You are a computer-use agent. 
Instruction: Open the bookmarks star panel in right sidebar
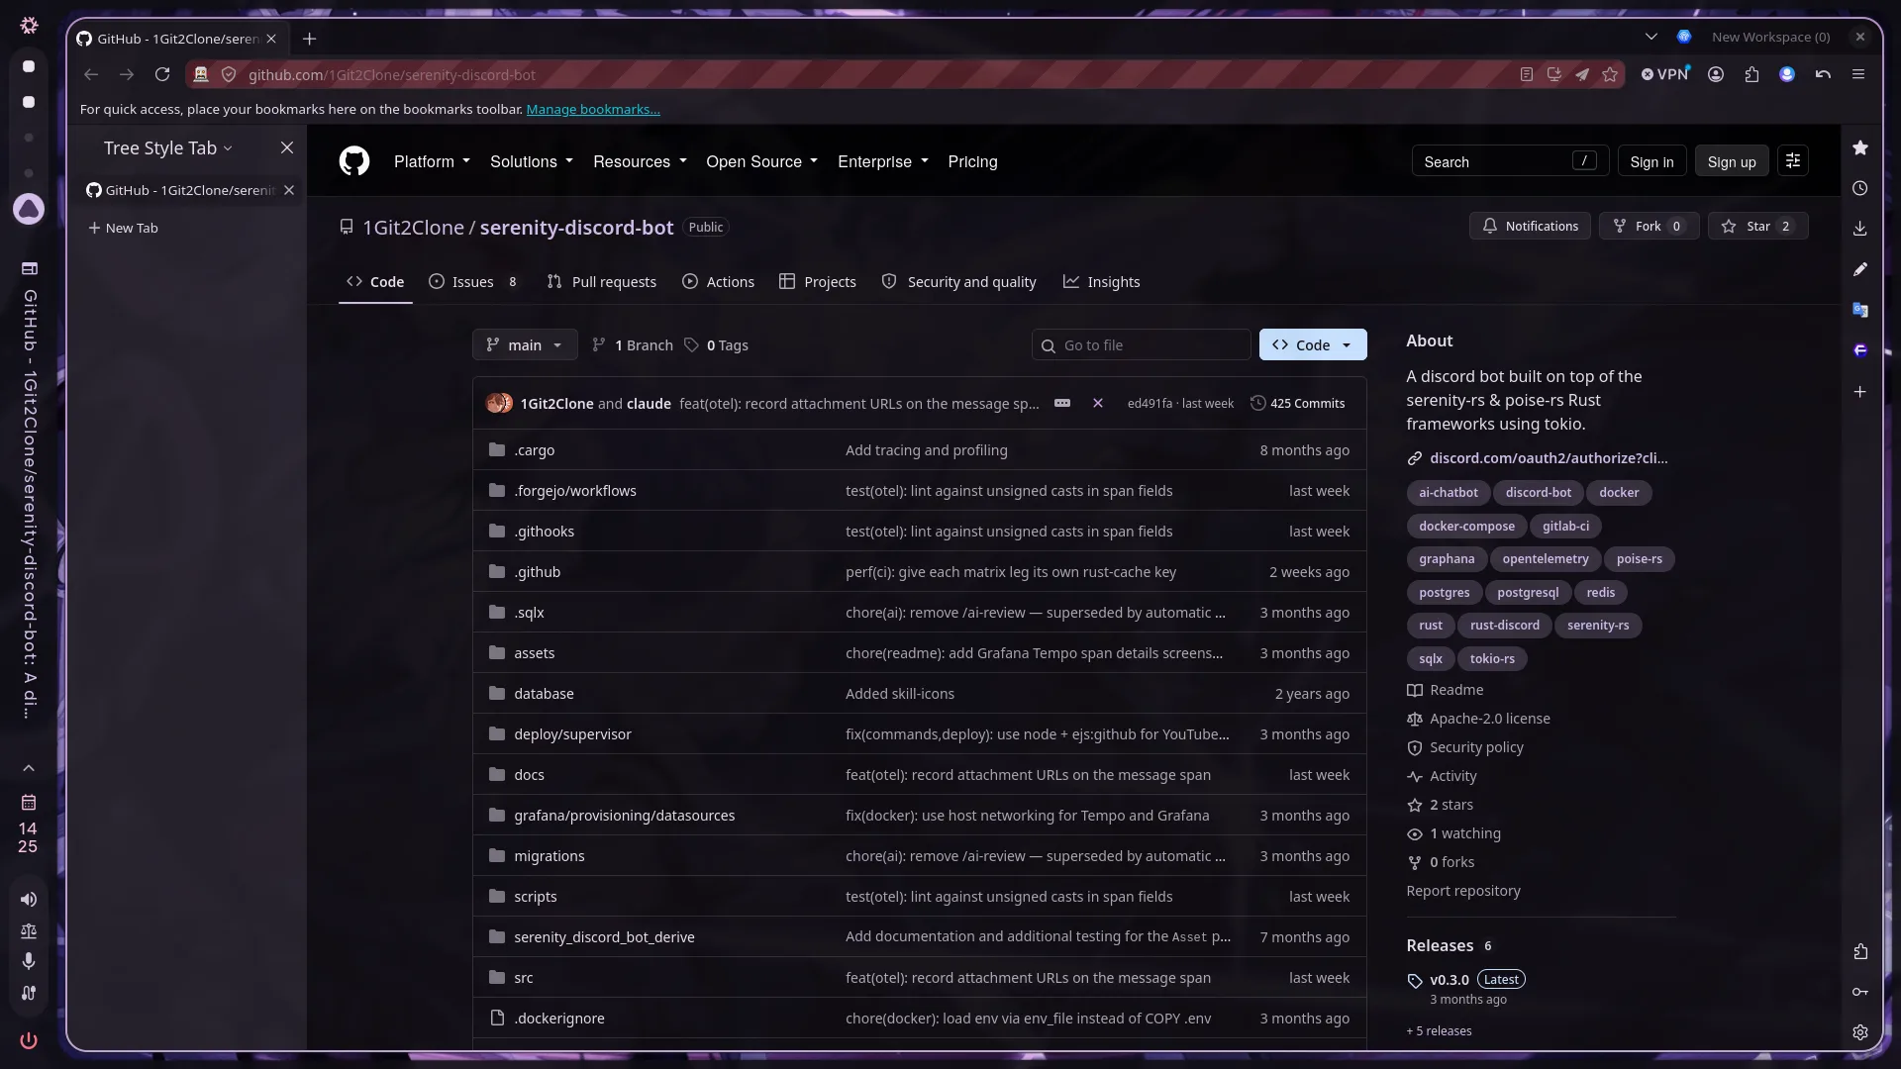[x=1860, y=147]
